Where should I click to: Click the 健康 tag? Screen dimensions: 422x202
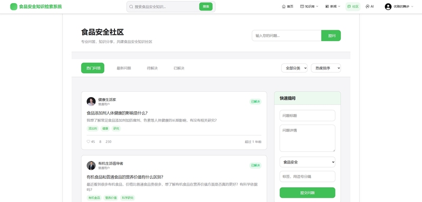(x=105, y=129)
